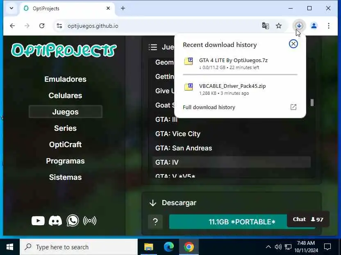The image size is (341, 255).
Task: Click the Chrome taskbar icon
Action: (189, 247)
